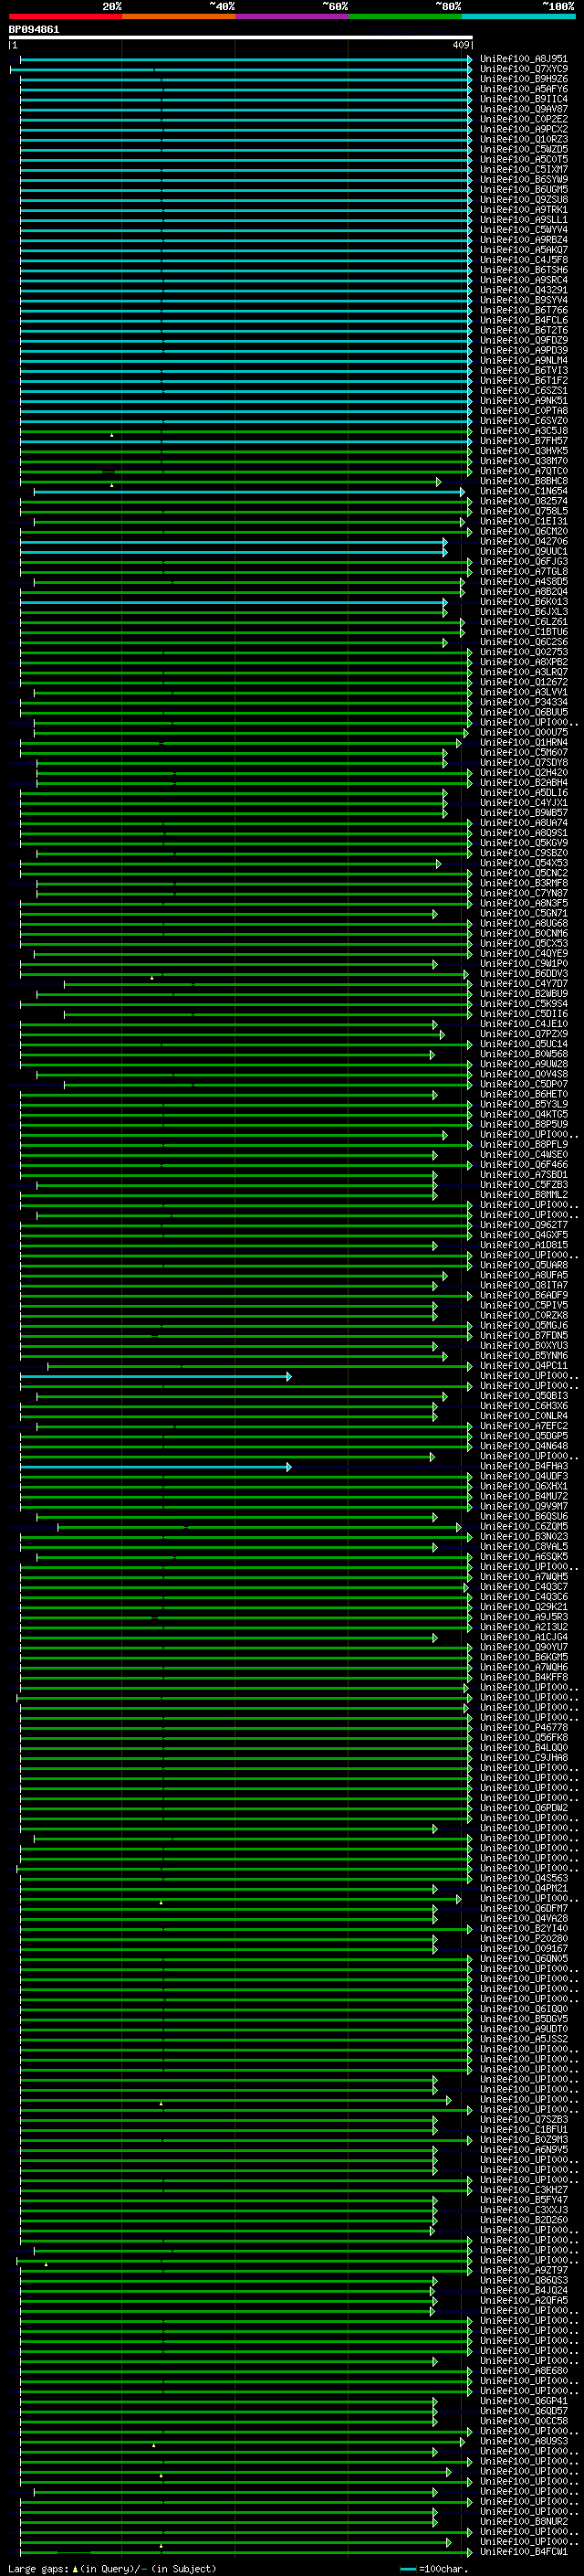Viewport: 584px width, 2576px height.
Task: Select hit UniRef100_Q6FJG3
Action: [x=524, y=562]
